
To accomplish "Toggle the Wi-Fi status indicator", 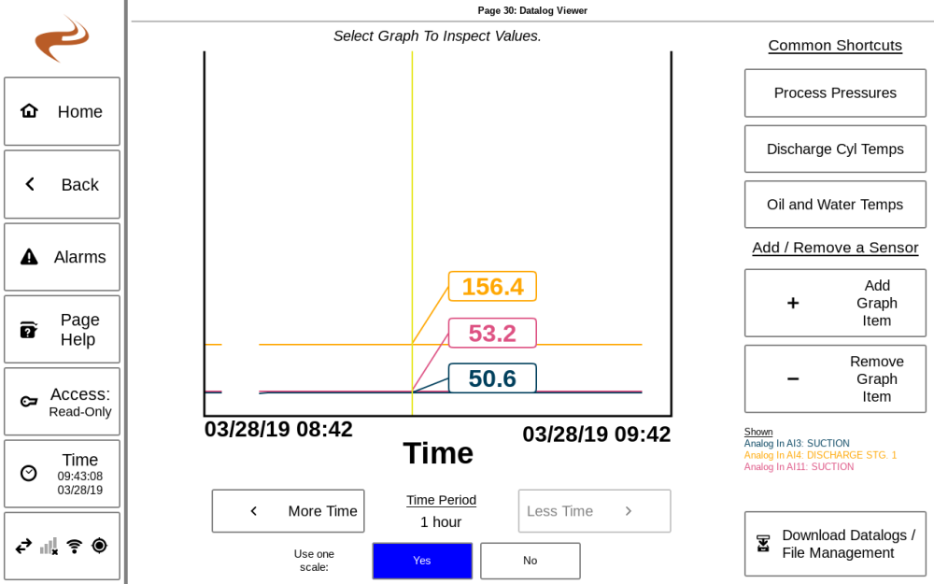I will point(75,546).
